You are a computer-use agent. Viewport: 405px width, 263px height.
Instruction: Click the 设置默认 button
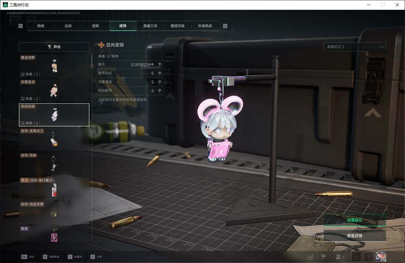tap(354, 220)
